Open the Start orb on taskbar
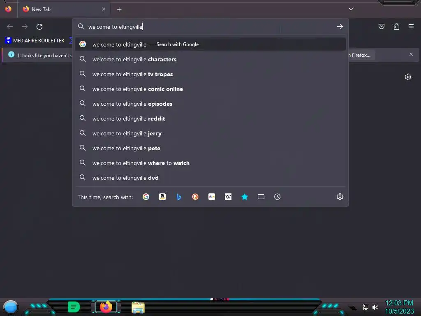This screenshot has height=316, width=421. click(x=10, y=307)
